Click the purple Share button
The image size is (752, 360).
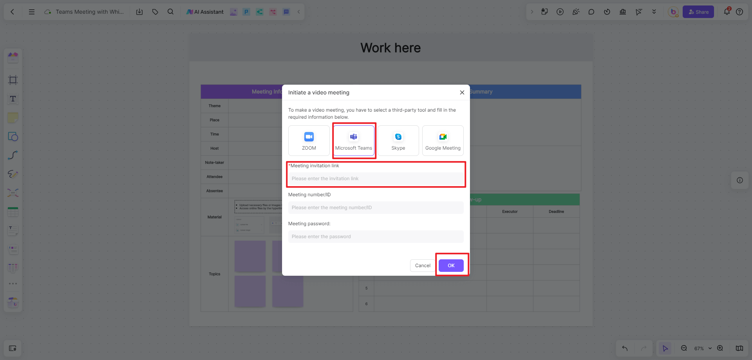pos(698,12)
